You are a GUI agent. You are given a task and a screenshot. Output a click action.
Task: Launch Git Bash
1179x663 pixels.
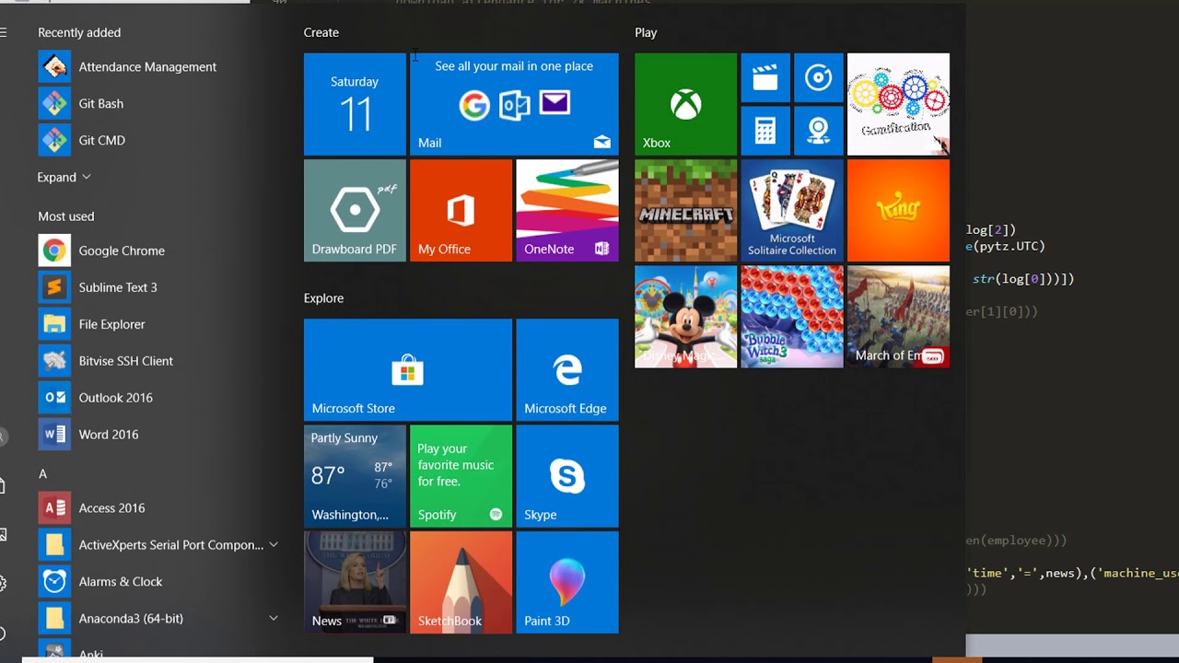click(157, 103)
